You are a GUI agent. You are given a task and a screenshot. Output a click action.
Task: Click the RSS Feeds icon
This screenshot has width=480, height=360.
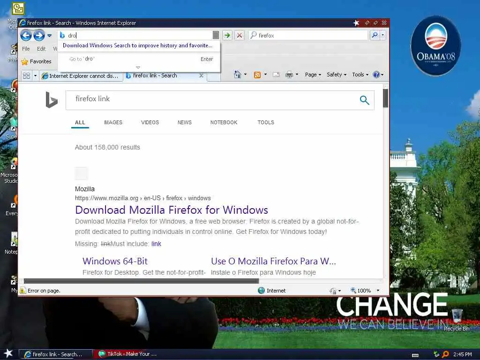[x=257, y=75]
